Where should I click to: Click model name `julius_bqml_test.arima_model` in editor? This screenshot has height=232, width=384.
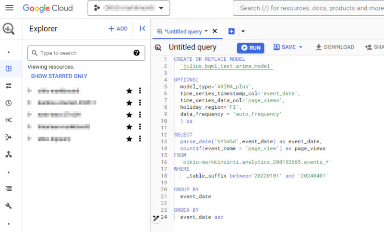point(227,66)
